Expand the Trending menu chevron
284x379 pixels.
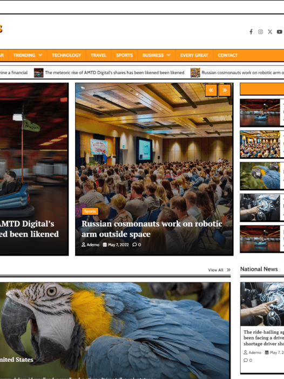coord(40,55)
